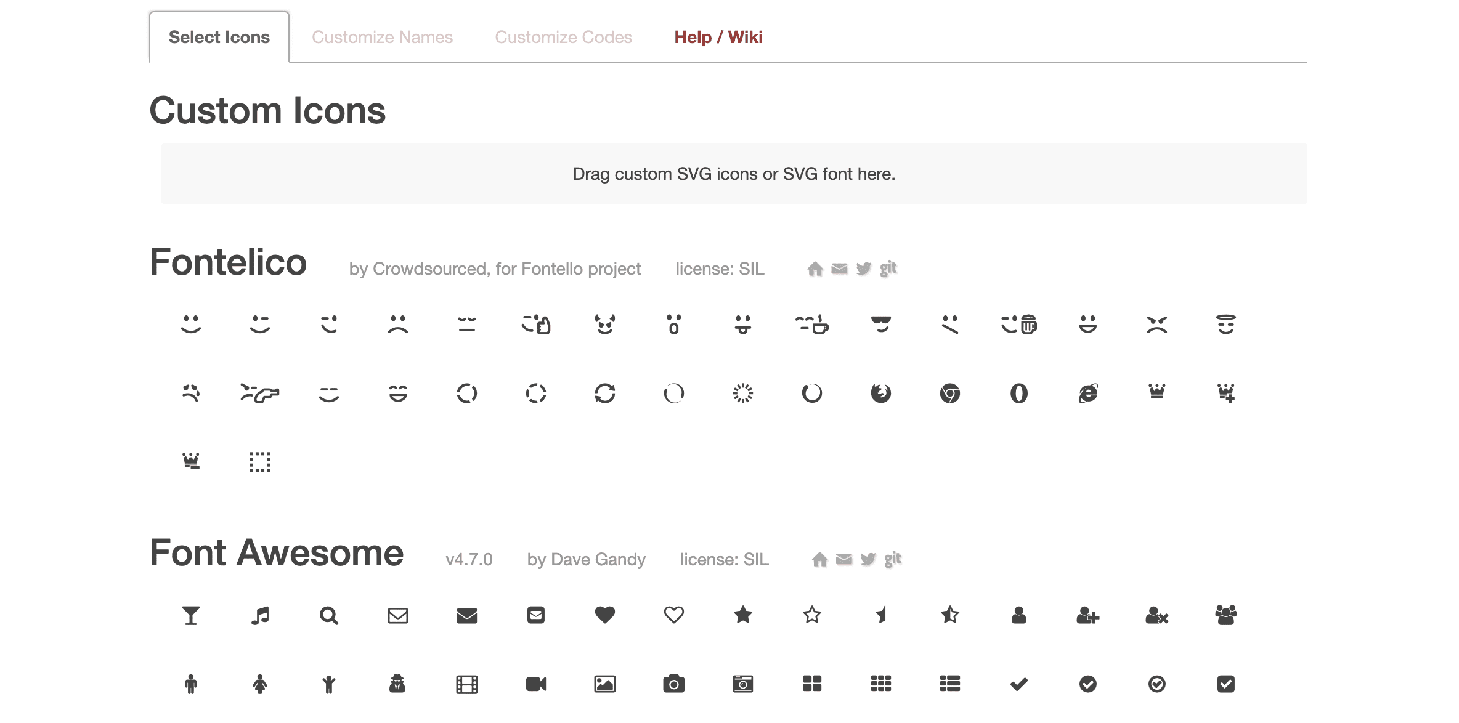The height and width of the screenshot is (723, 1459).
Task: Switch to the Customize Codes tab
Action: (563, 37)
